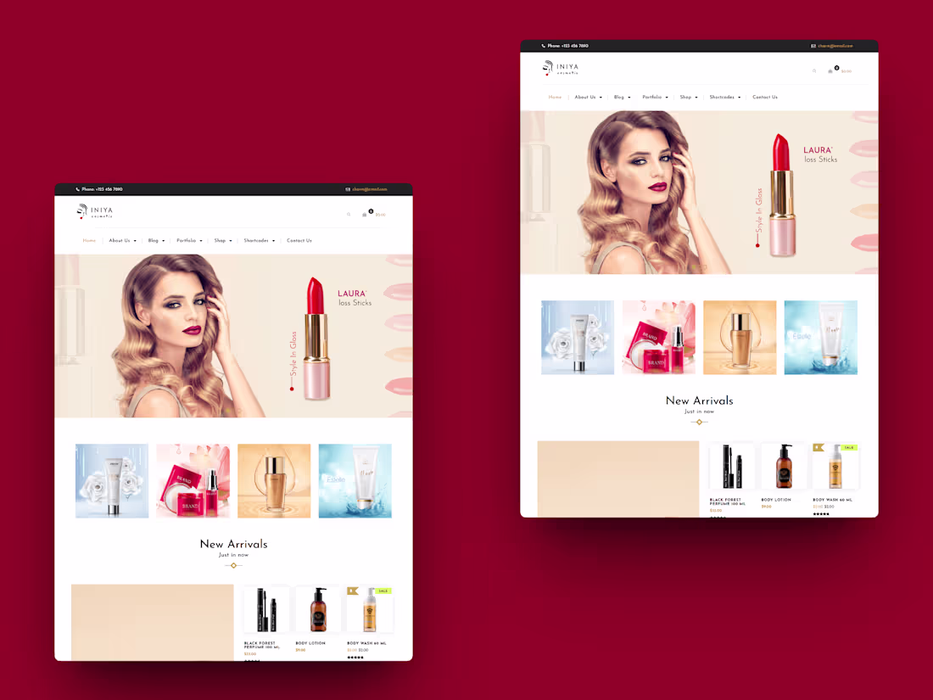Click the star rating under Body Wash
The height and width of the screenshot is (700, 933).
(820, 513)
